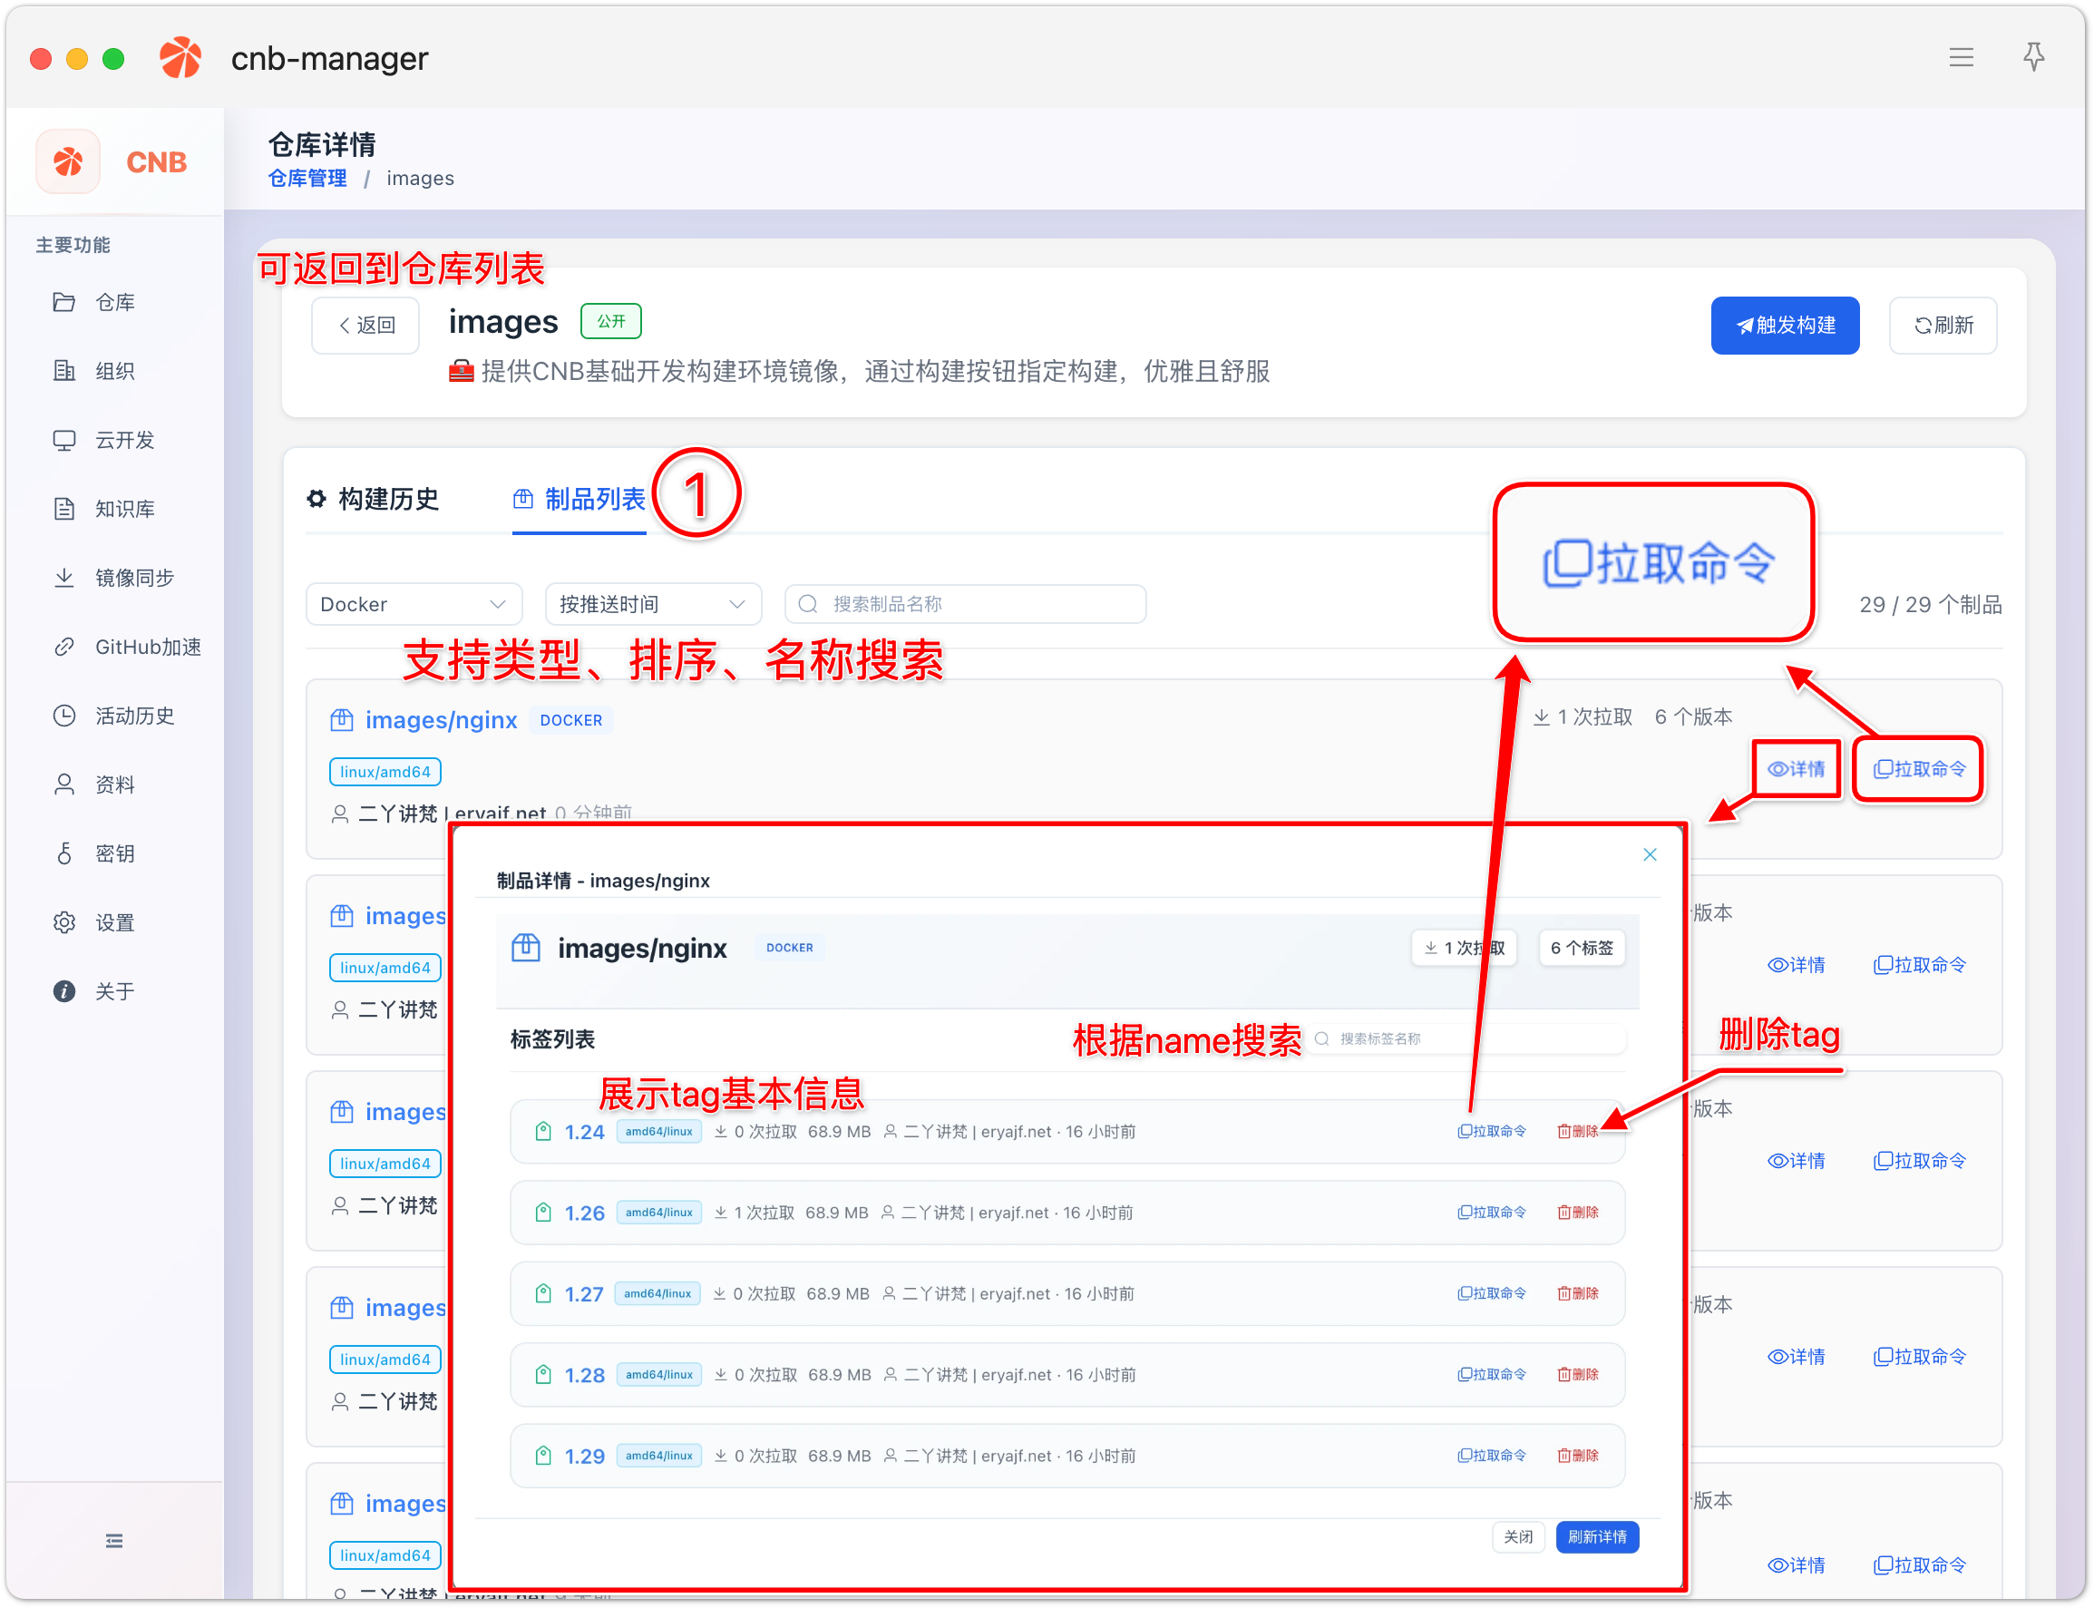Image resolution: width=2094 pixels, height=1608 pixels.
Task: Copy pull command for tag 1.26
Action: [x=1492, y=1213]
